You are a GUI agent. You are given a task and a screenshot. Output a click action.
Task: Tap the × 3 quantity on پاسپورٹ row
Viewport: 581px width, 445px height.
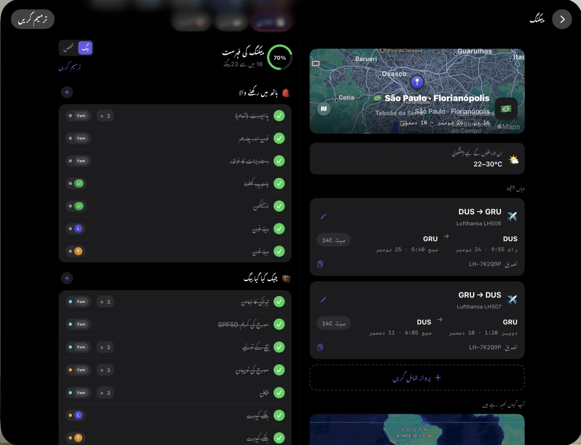[105, 116]
